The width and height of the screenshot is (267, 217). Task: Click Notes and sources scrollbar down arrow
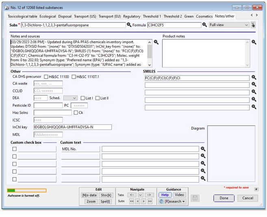[150, 65]
